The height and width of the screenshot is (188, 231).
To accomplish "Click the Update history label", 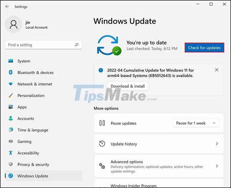I will coord(124,144).
